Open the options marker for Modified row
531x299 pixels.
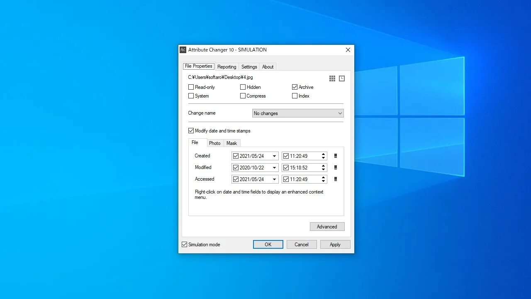tap(336, 168)
